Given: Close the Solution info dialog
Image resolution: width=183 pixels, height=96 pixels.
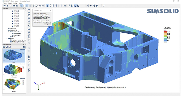Looking at the screenshot, I should [50, 11].
